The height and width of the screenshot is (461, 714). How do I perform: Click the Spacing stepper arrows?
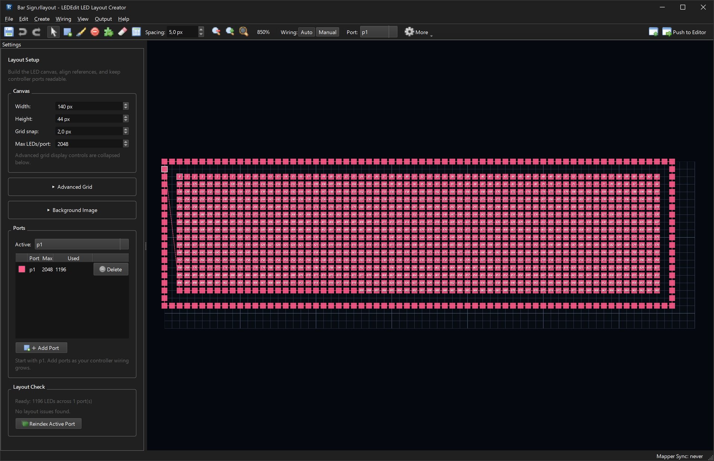coord(201,32)
